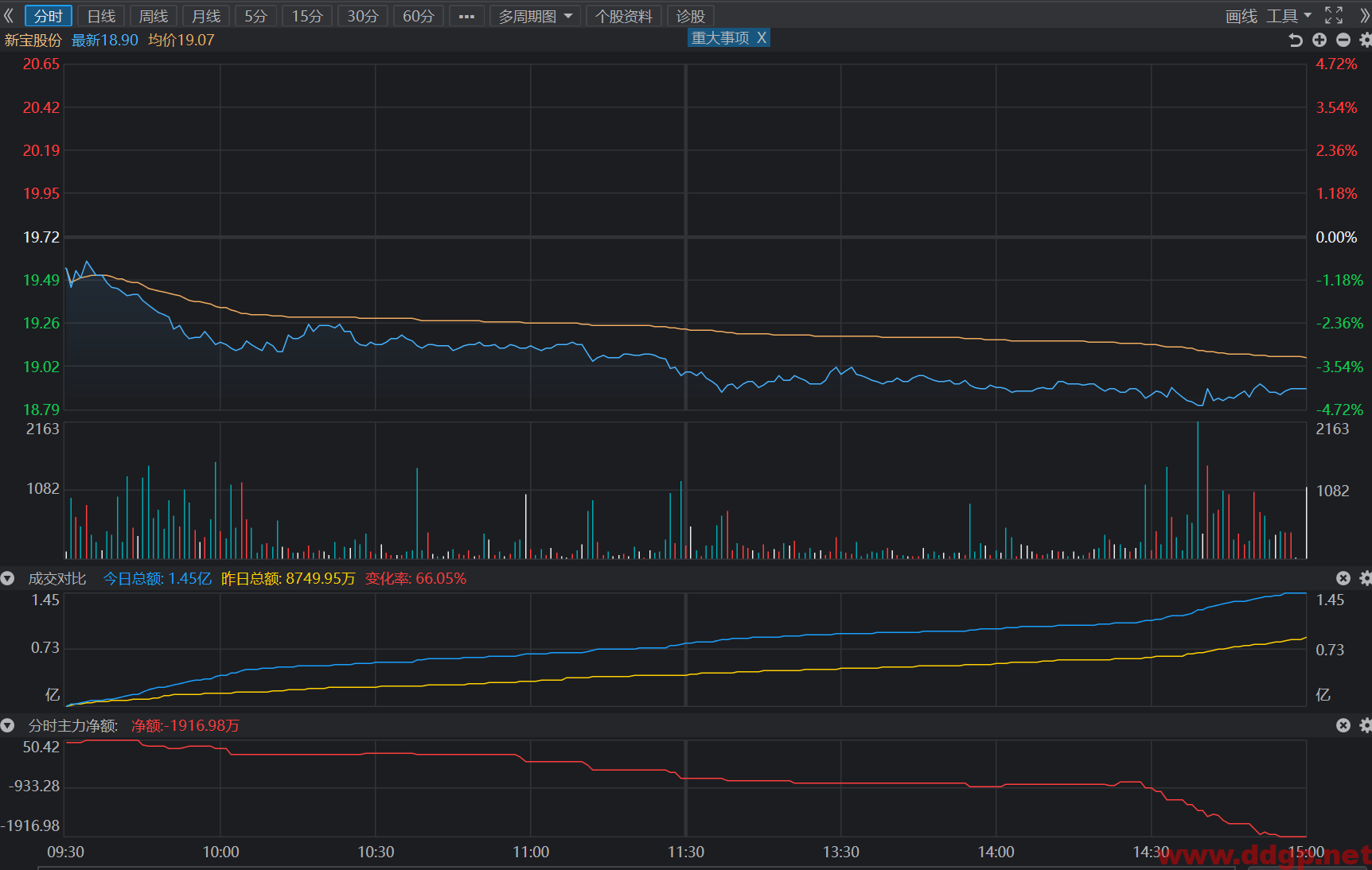Click the 19.72 previous close price label
Image resolution: width=1372 pixels, height=870 pixels.
[x=41, y=237]
